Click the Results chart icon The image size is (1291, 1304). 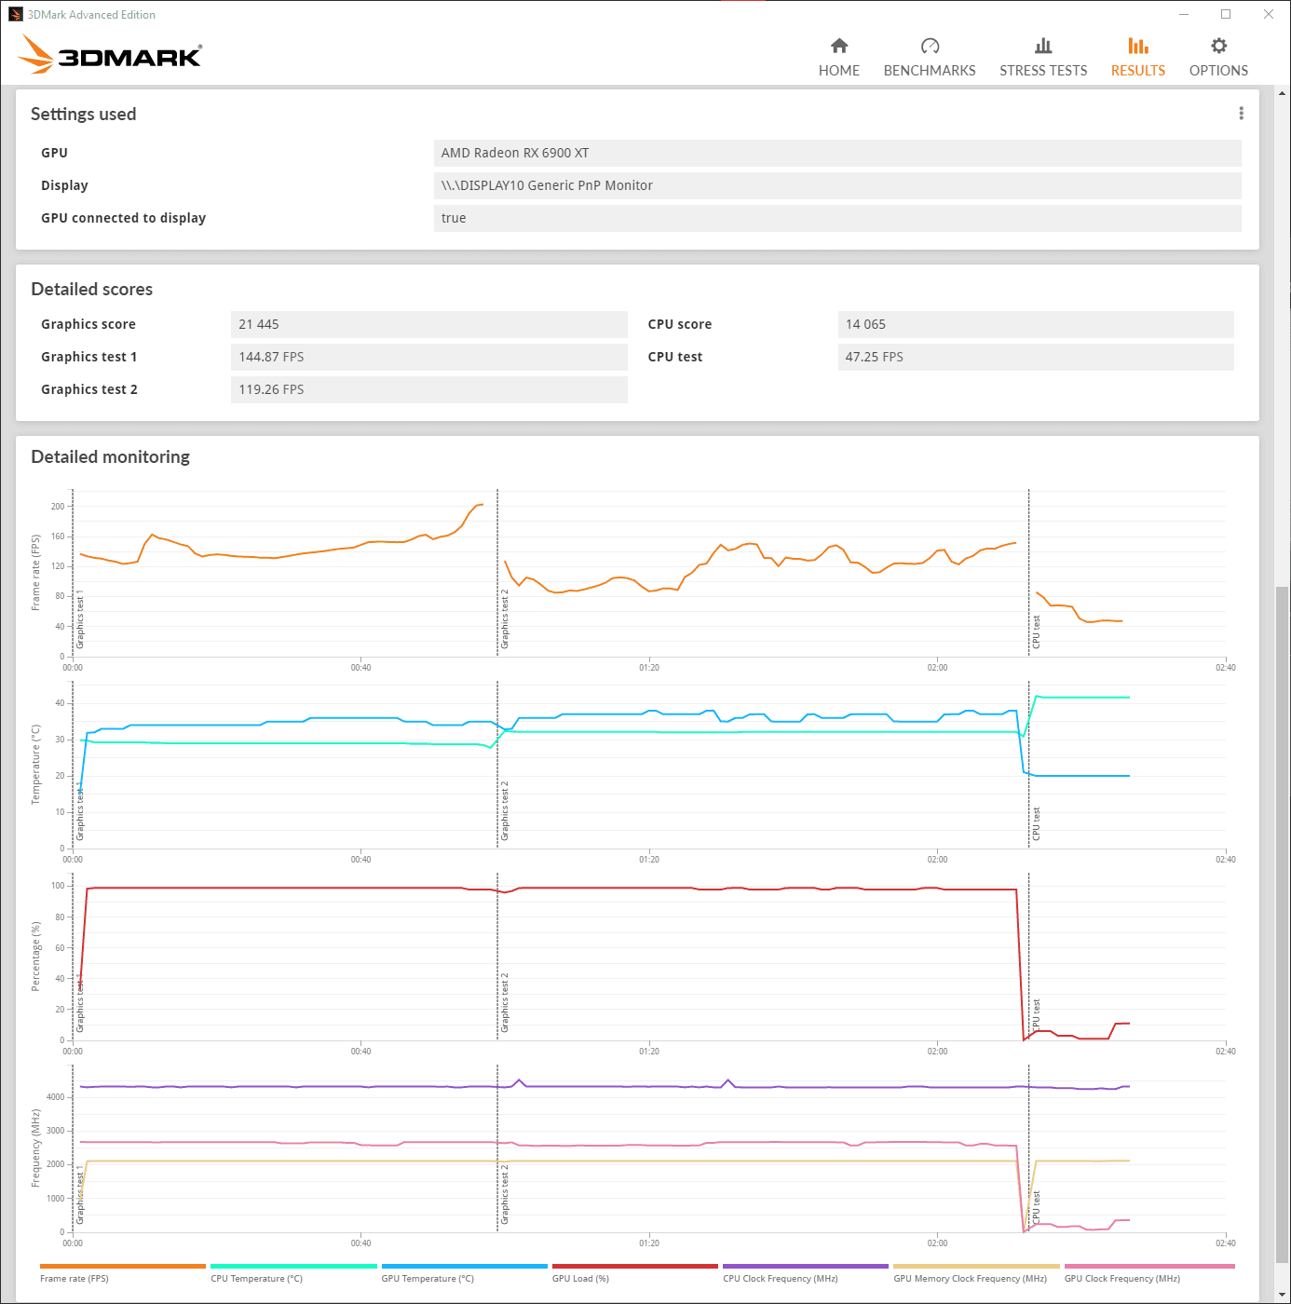tap(1137, 46)
